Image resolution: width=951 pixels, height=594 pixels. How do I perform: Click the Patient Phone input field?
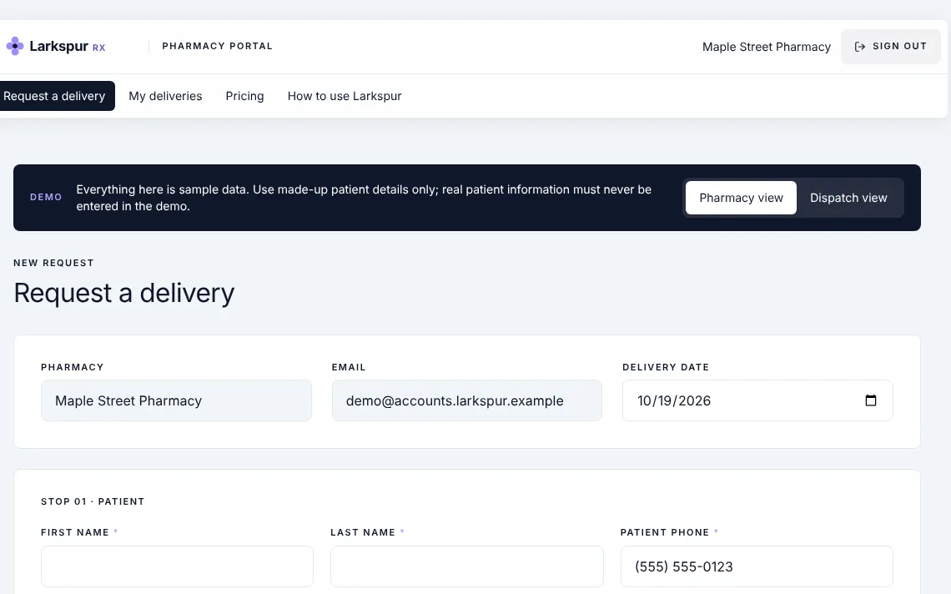[x=757, y=566]
